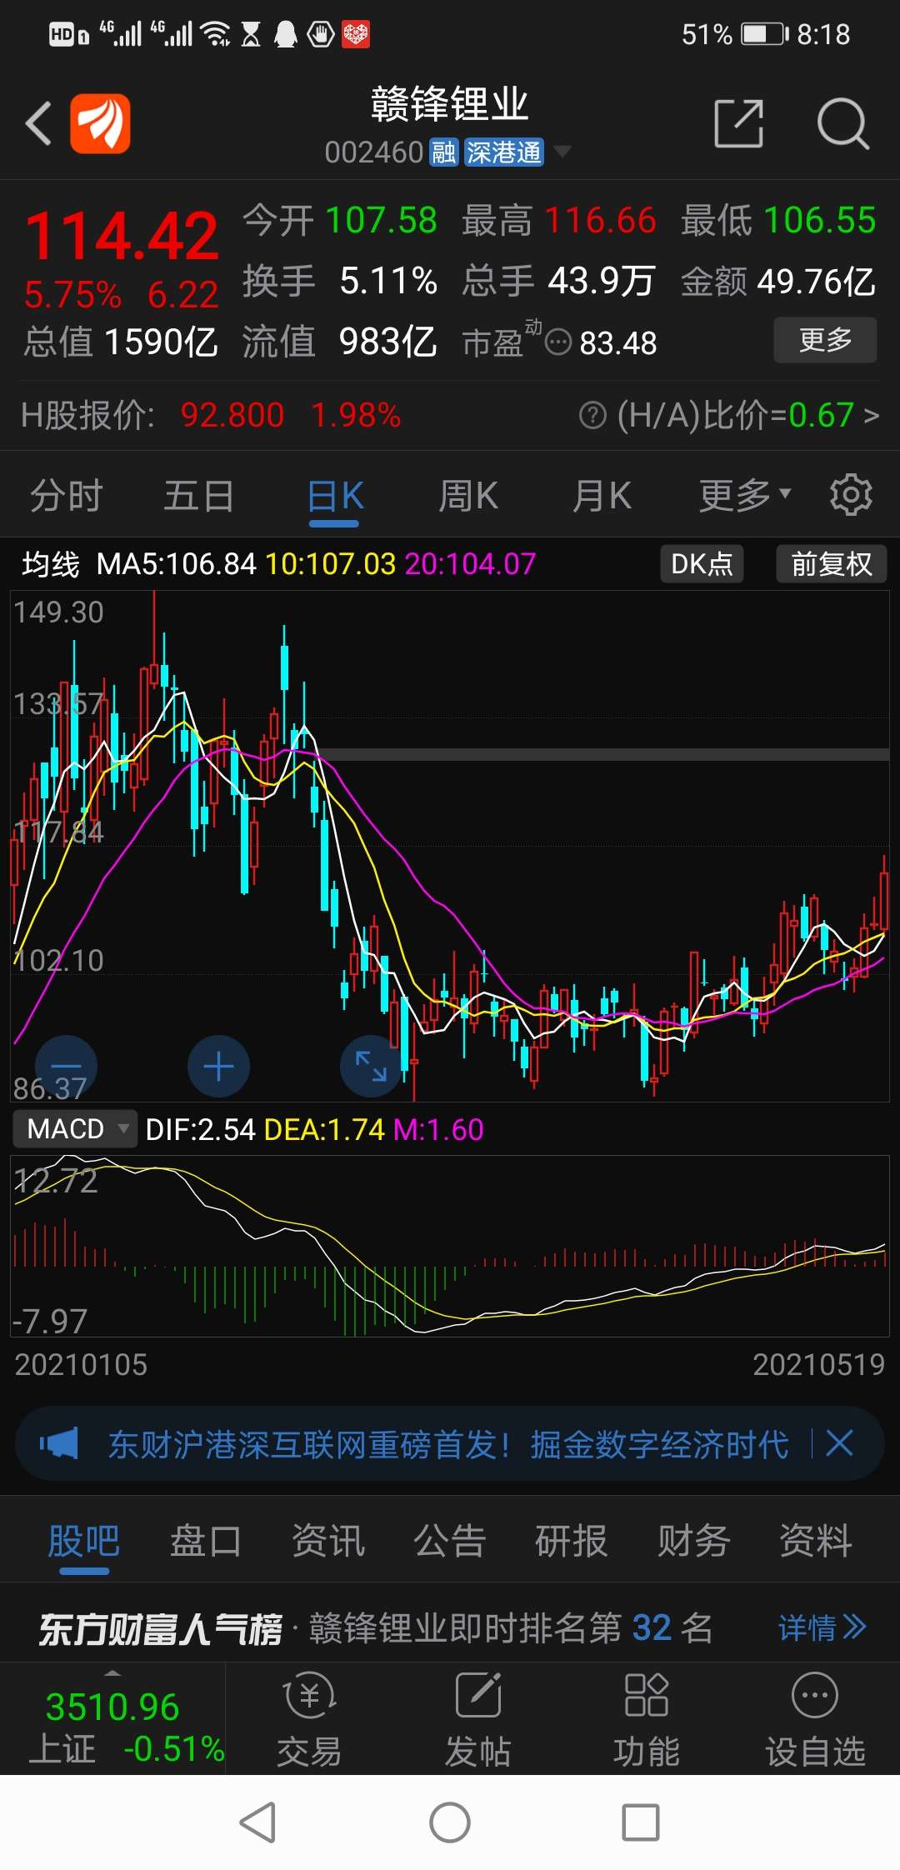Close the promo banner with X
900x1870 pixels.
(839, 1442)
